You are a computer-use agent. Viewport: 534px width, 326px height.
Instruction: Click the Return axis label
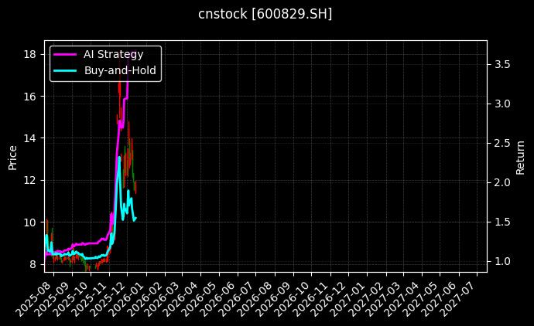click(x=520, y=157)
